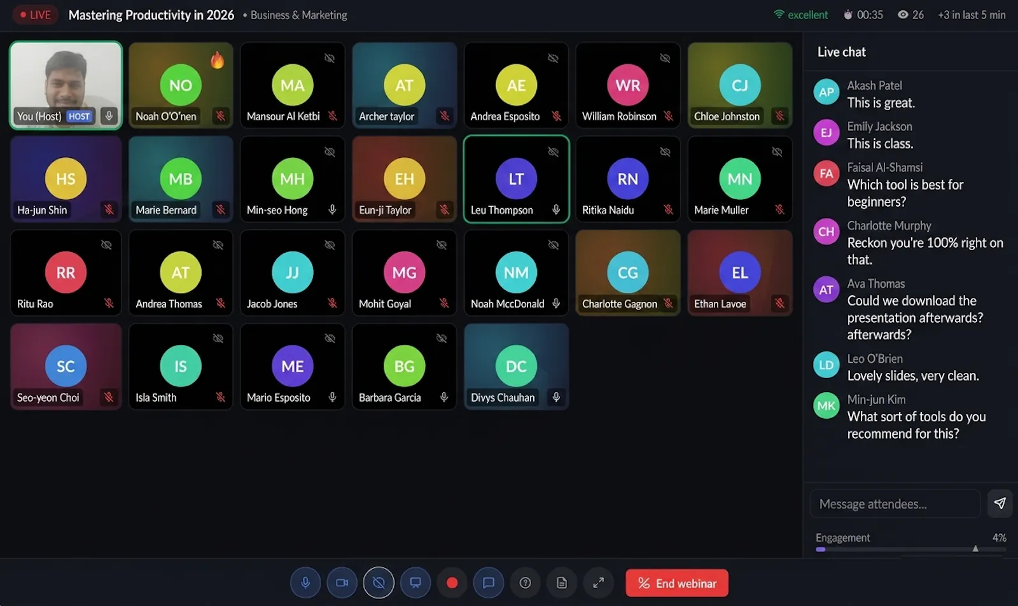This screenshot has height=606, width=1018.
Task: Click Charlotte Murphy's CH avatar in chat
Action: click(826, 232)
